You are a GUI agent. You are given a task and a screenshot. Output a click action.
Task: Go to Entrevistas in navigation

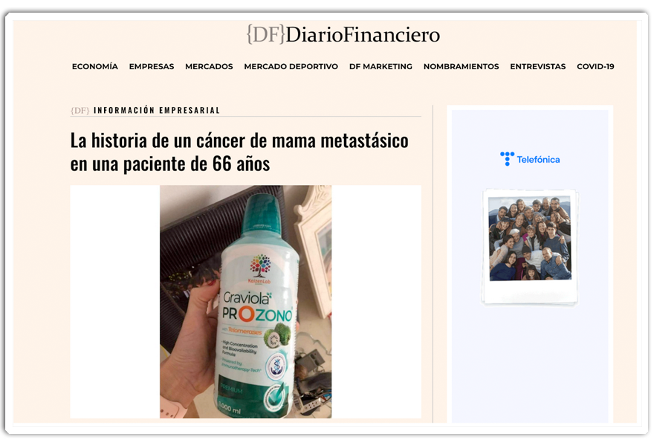coord(538,66)
